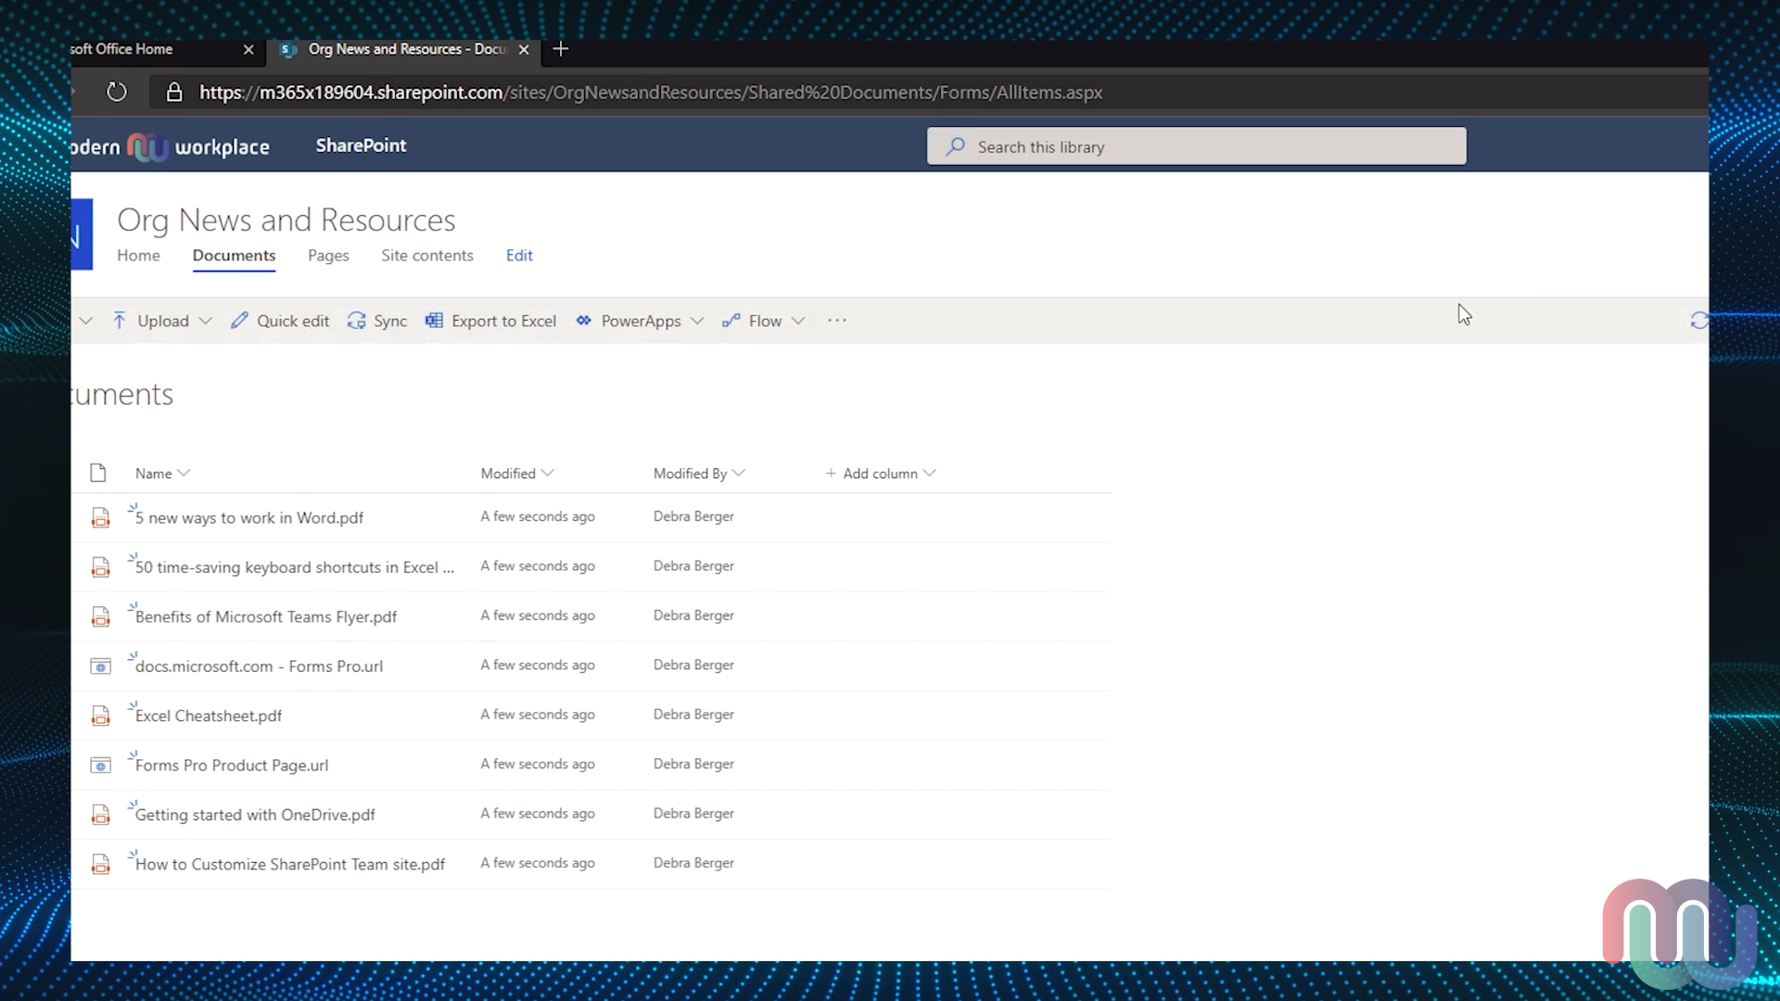Click the browser reload icon

pyautogui.click(x=116, y=92)
